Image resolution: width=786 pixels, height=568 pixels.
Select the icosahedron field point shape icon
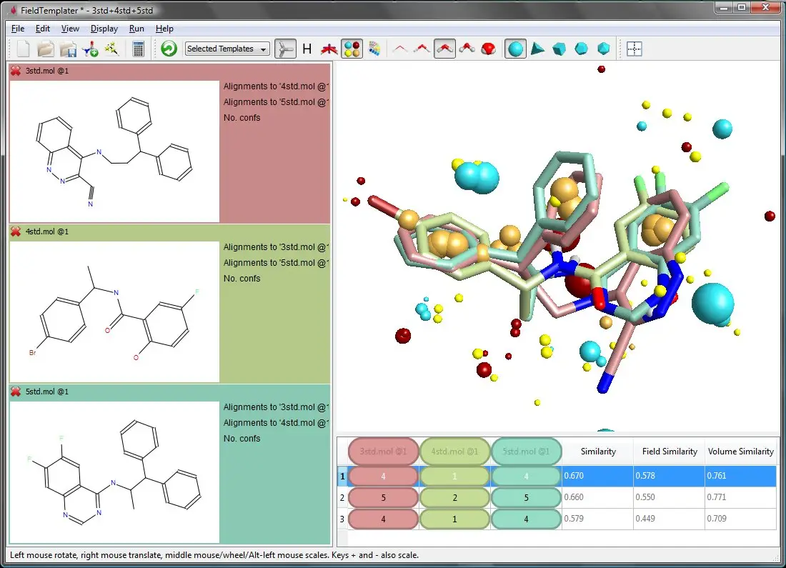pos(604,49)
